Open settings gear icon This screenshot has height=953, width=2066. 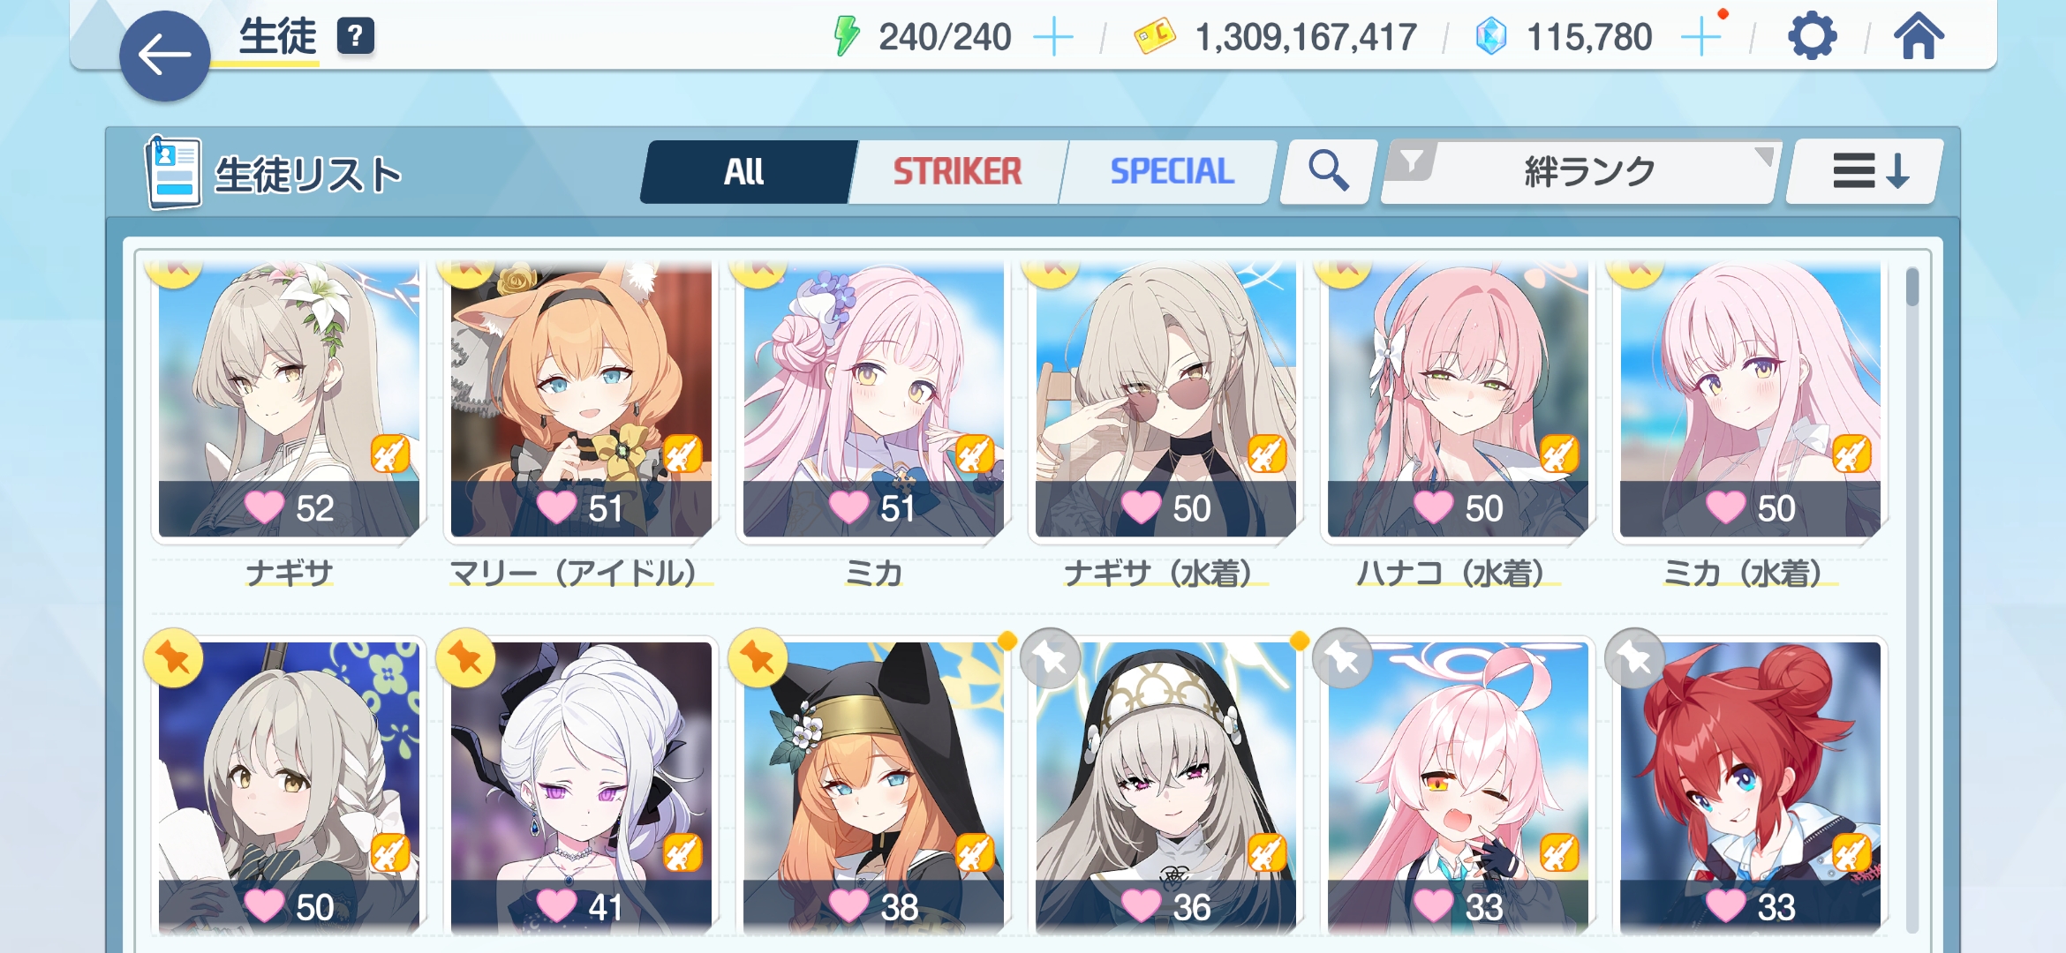(1812, 37)
